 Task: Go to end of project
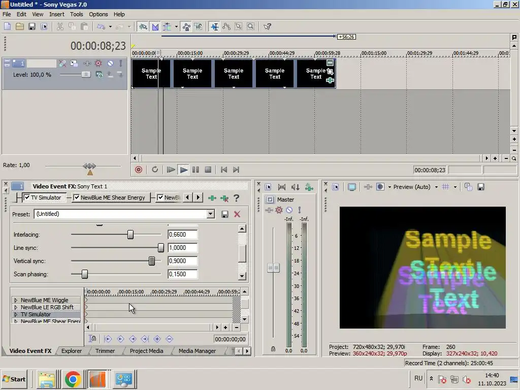click(236, 170)
